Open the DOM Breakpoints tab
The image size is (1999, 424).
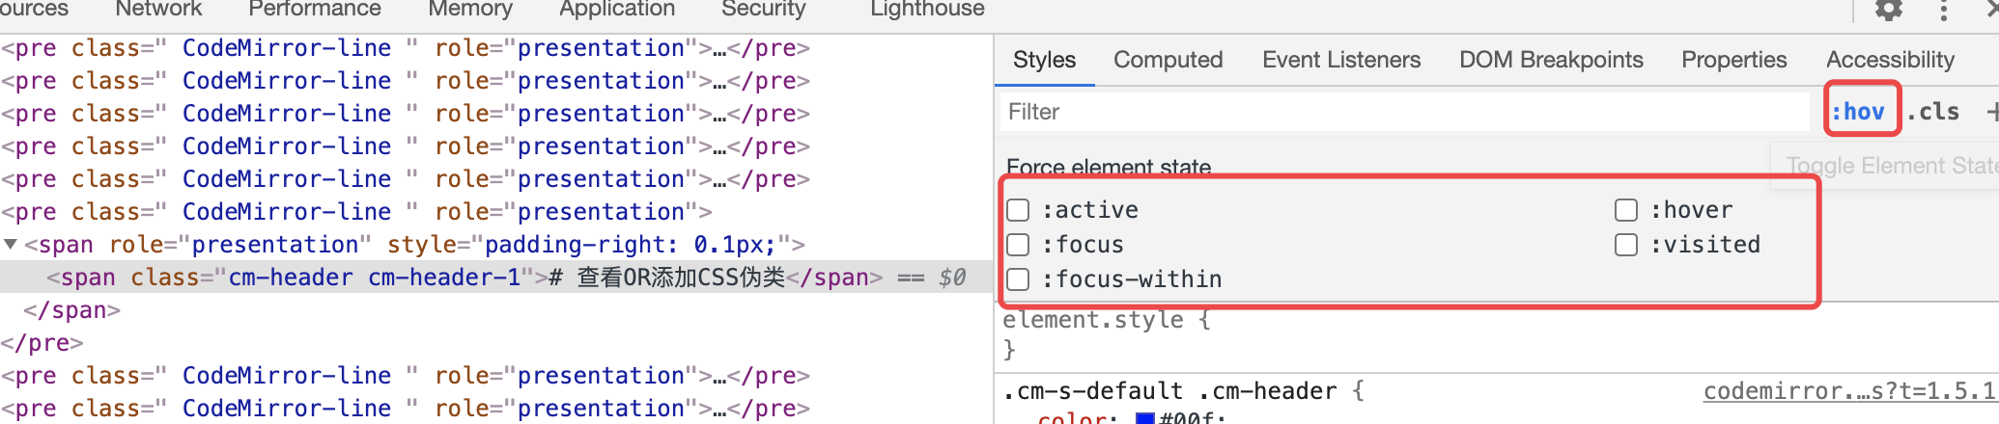(x=1551, y=60)
